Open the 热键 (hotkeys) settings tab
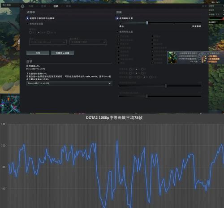Image resolution: width=224 pixels, height=208 pixels. point(31,6)
